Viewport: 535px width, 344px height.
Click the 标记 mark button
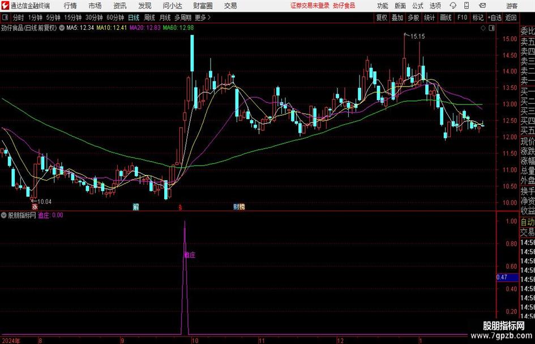tap(478, 18)
